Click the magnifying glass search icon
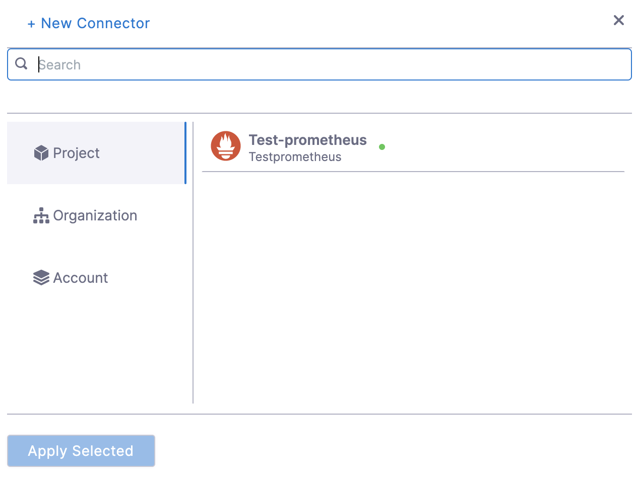This screenshot has width=636, height=477. tap(21, 64)
